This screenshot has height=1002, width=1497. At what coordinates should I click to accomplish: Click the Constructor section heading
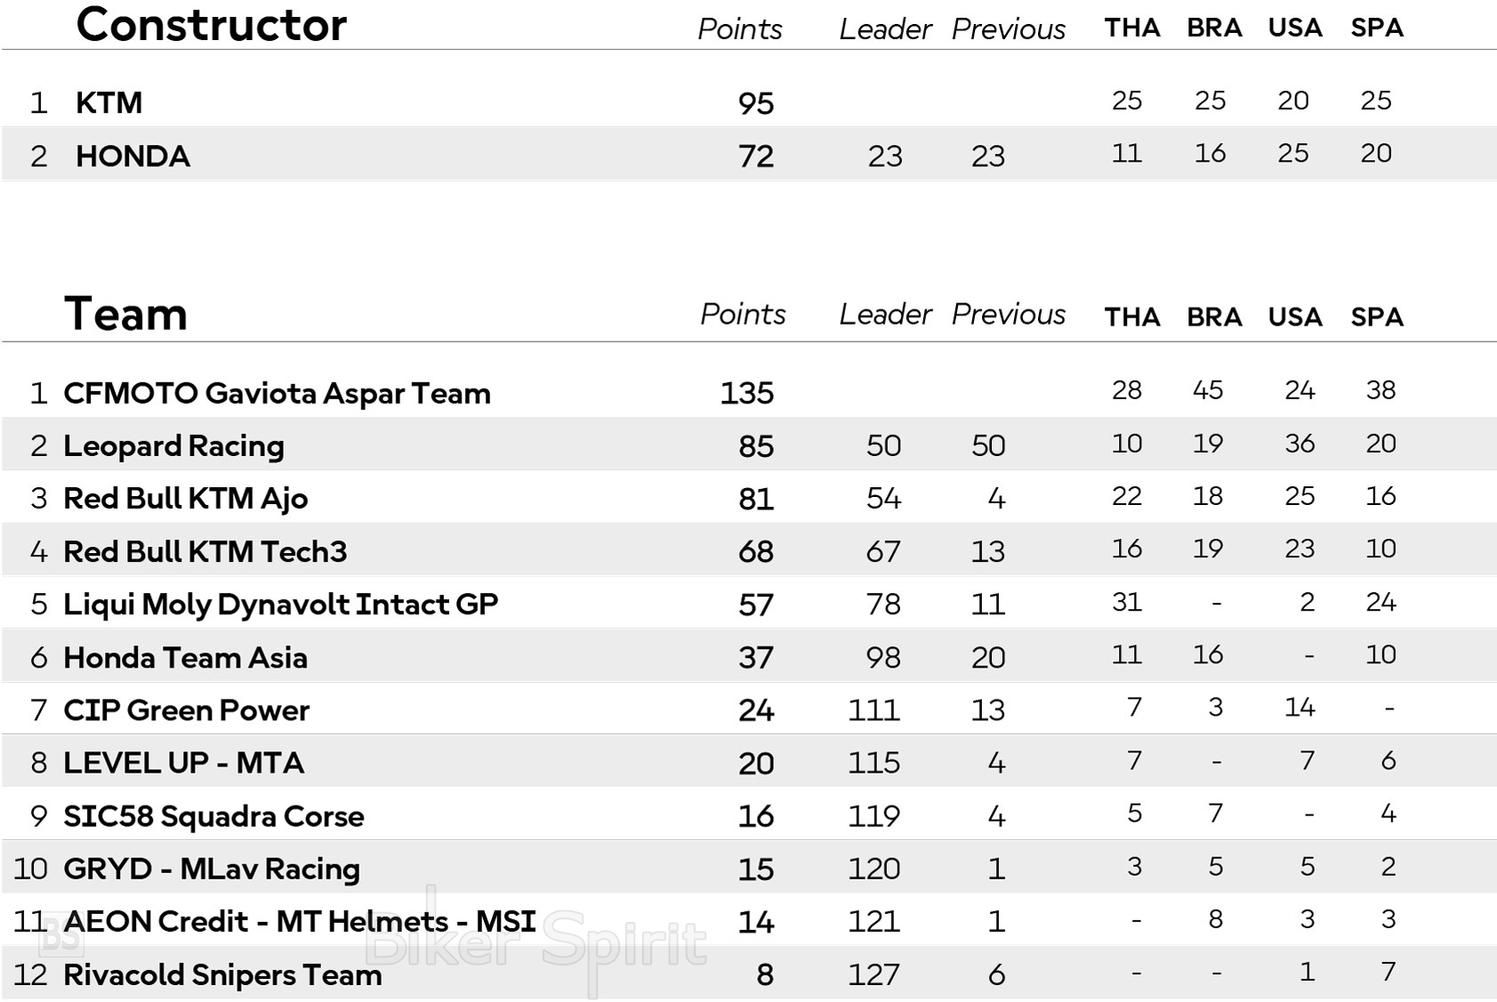click(x=212, y=25)
